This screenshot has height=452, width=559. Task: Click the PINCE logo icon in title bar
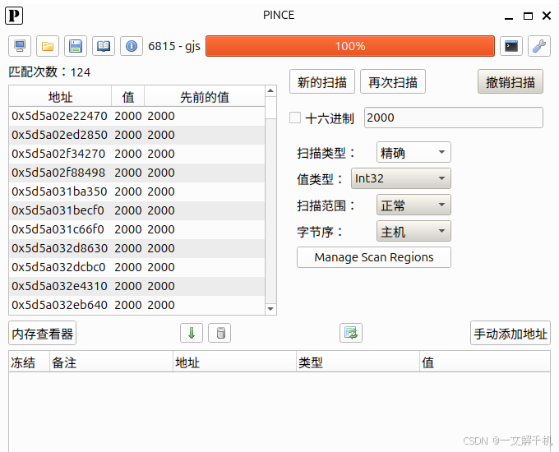click(x=14, y=16)
